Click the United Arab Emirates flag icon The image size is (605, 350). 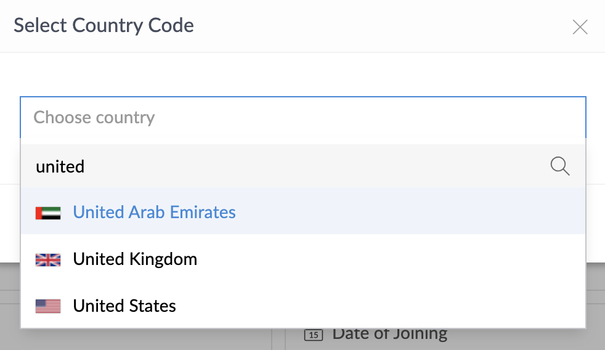pos(48,213)
